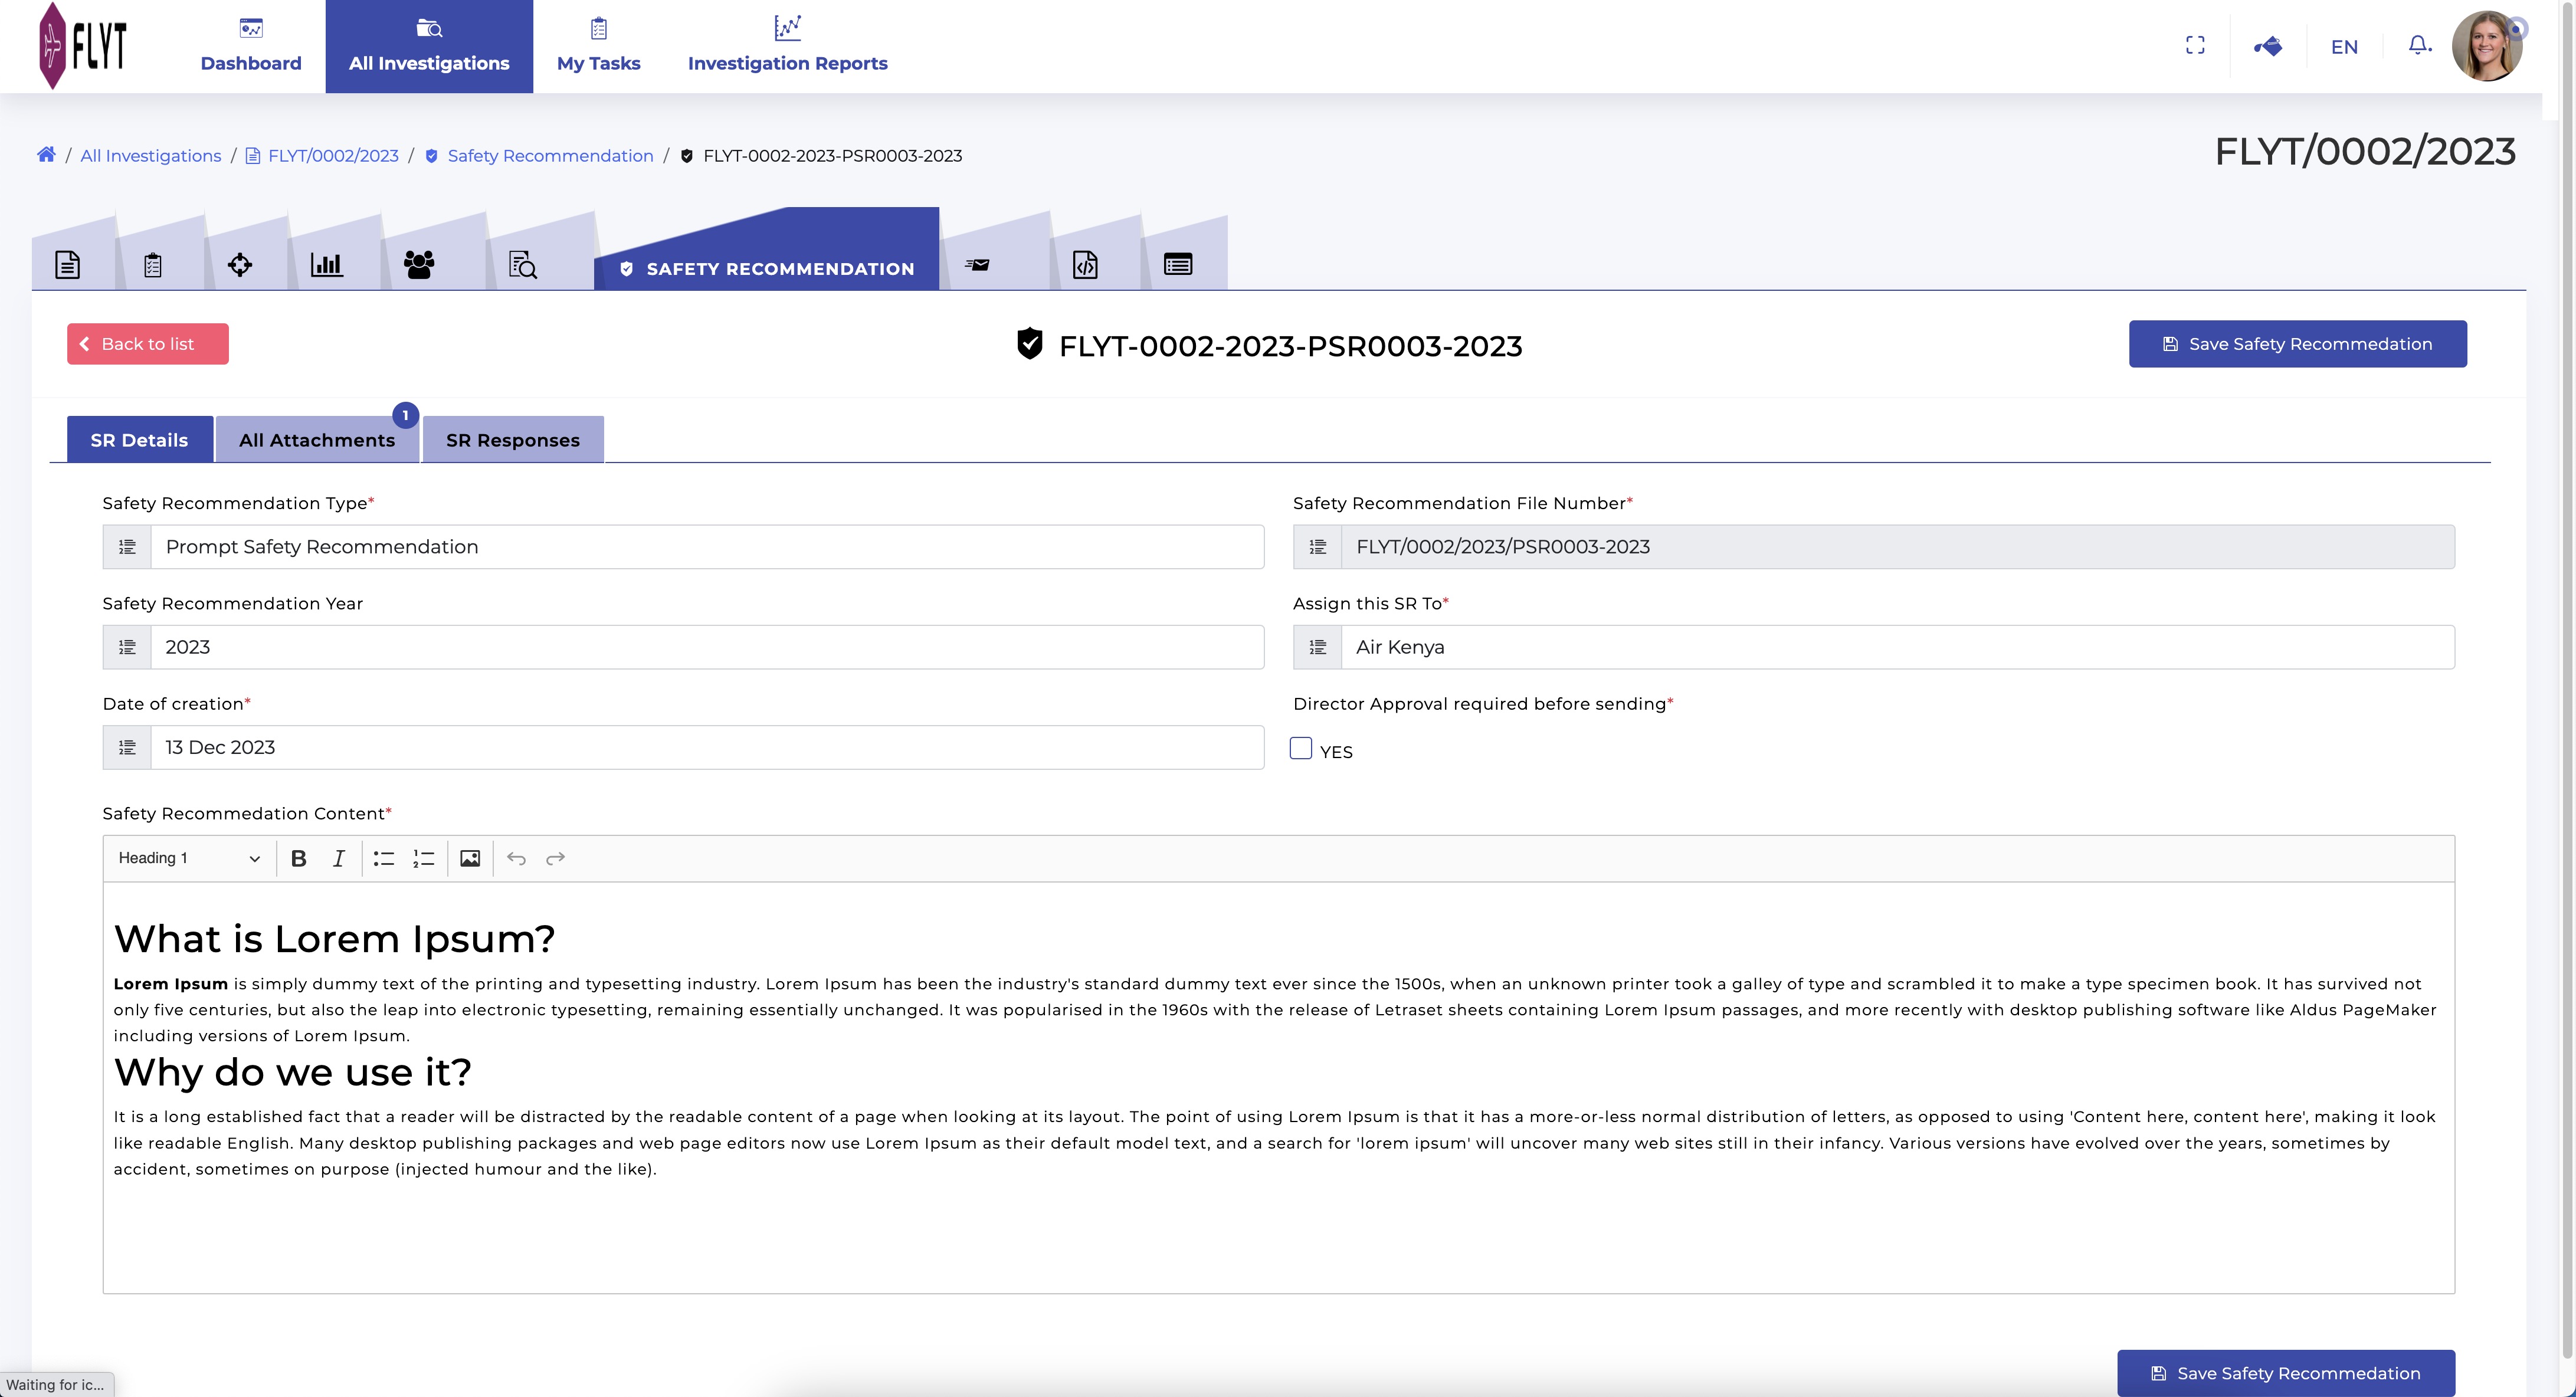Toggle fullscreen mode icon
This screenshot has height=1397, width=2576.
point(2195,46)
